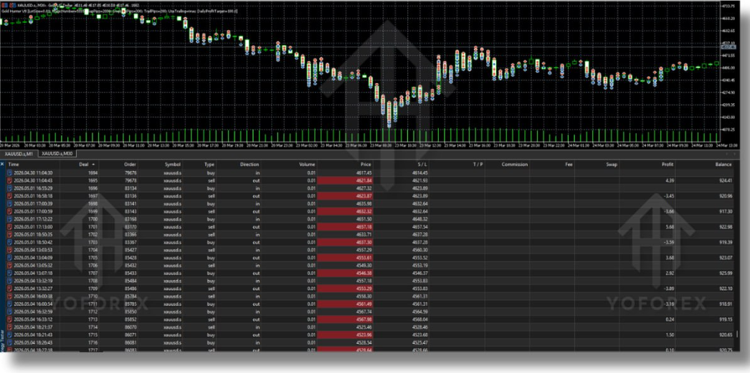
Task: Sort by the Profit column header
Action: pyautogui.click(x=668, y=164)
